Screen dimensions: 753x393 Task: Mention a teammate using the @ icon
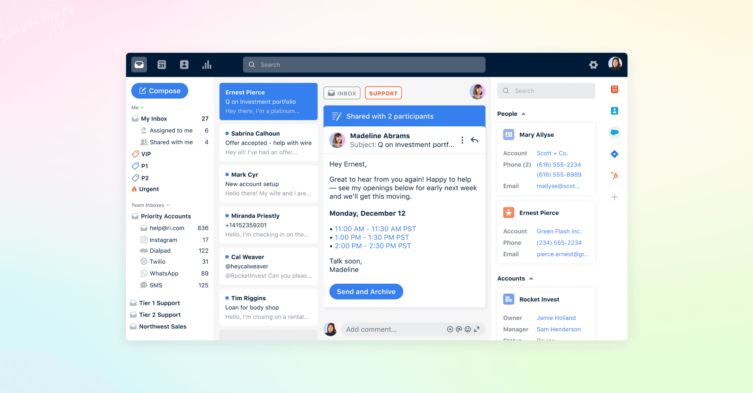pos(459,329)
